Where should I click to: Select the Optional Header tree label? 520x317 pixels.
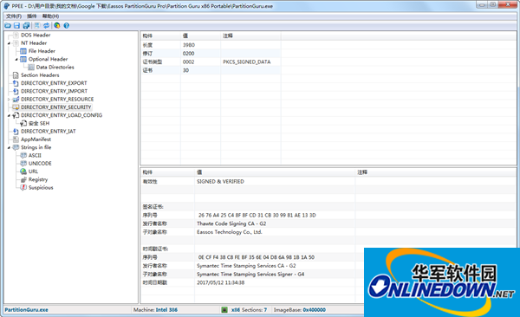click(x=48, y=59)
